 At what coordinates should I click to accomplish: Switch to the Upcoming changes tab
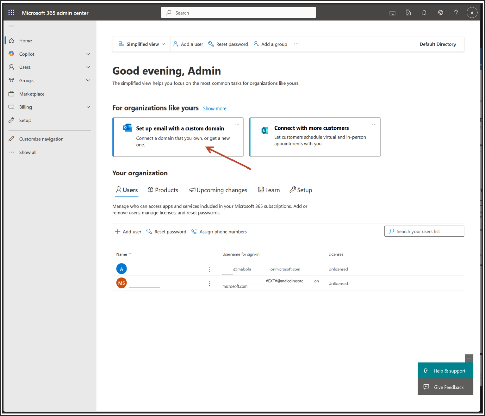tap(218, 190)
